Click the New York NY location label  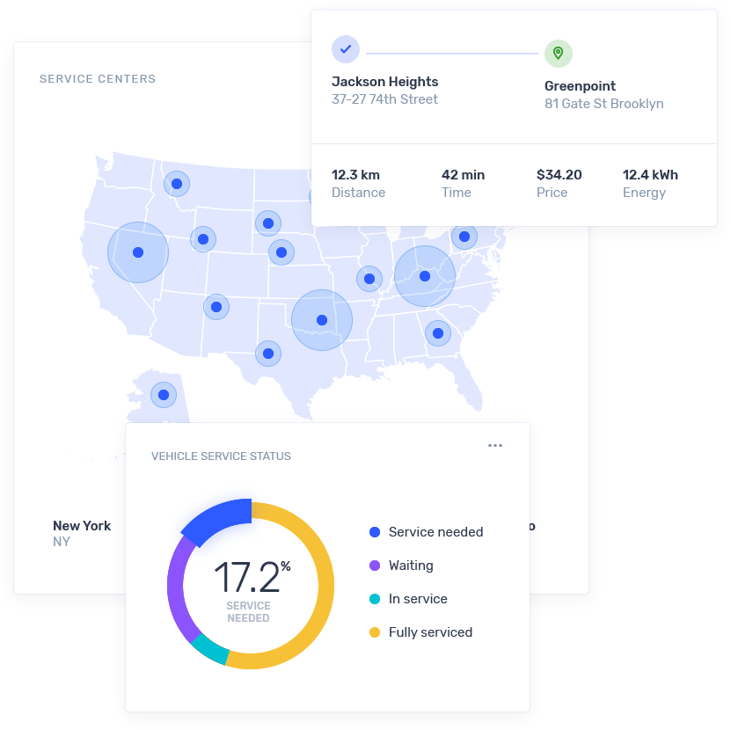pos(82,533)
